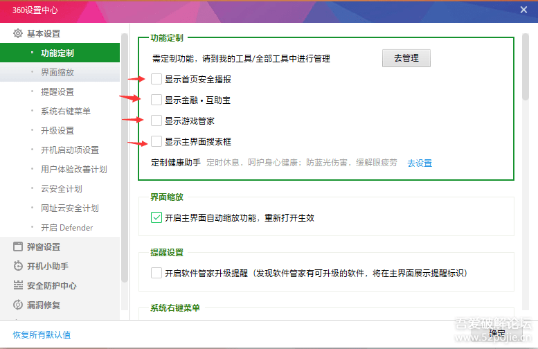Uncheck 开启主界面自动缩放功能 checkbox
Viewport: 538px width, 349px height.
coord(156,217)
